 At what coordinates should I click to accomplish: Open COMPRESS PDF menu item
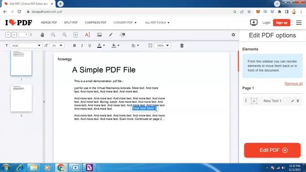(96, 22)
